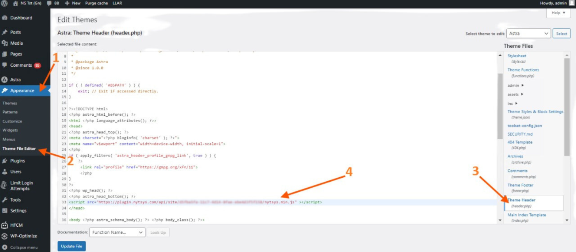Click the code editor scroll-up arrow
The width and height of the screenshot is (576, 252).
click(500, 55)
